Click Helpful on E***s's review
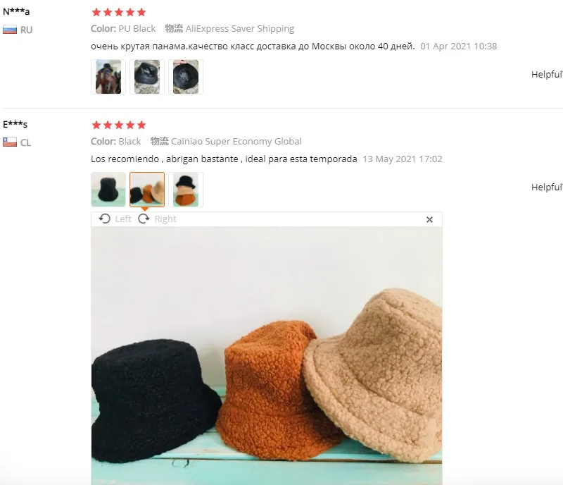This screenshot has width=563, height=485. [x=547, y=187]
